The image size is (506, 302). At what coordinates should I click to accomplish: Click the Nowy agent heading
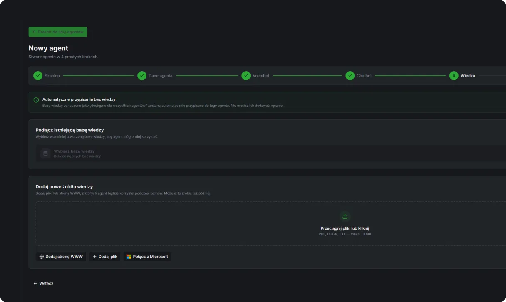[48, 48]
